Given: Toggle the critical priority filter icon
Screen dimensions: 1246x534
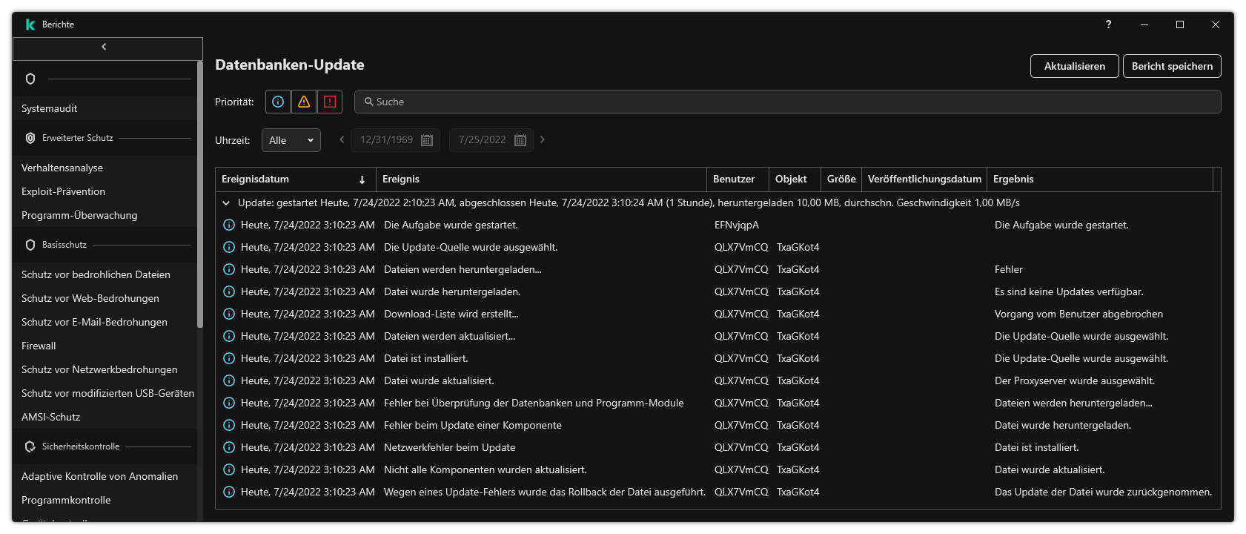Looking at the screenshot, I should pyautogui.click(x=330, y=102).
